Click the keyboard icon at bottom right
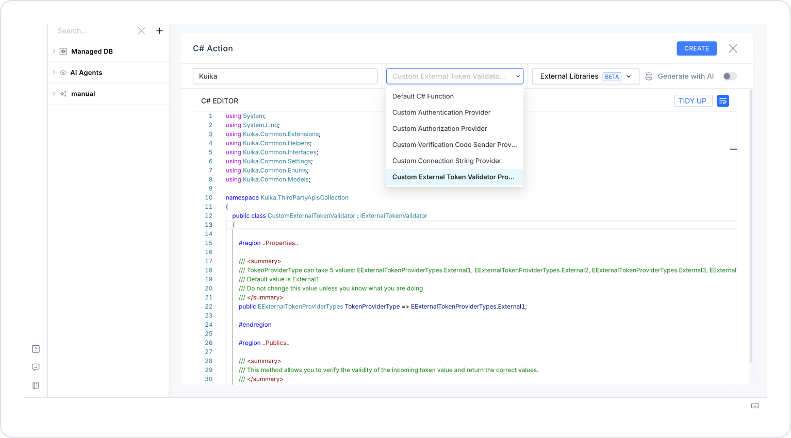The height and width of the screenshot is (438, 791). (755, 406)
